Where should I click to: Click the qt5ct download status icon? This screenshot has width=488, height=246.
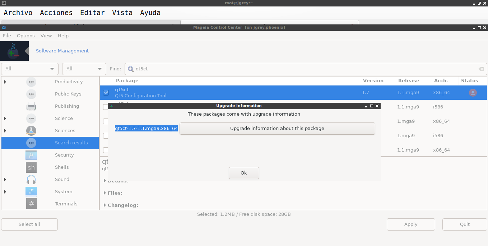[473, 93]
